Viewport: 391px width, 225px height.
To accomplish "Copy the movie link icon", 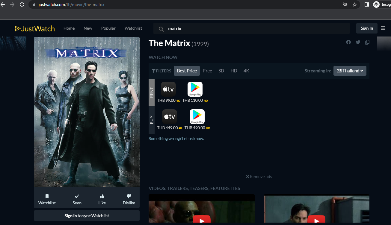I will (367, 42).
